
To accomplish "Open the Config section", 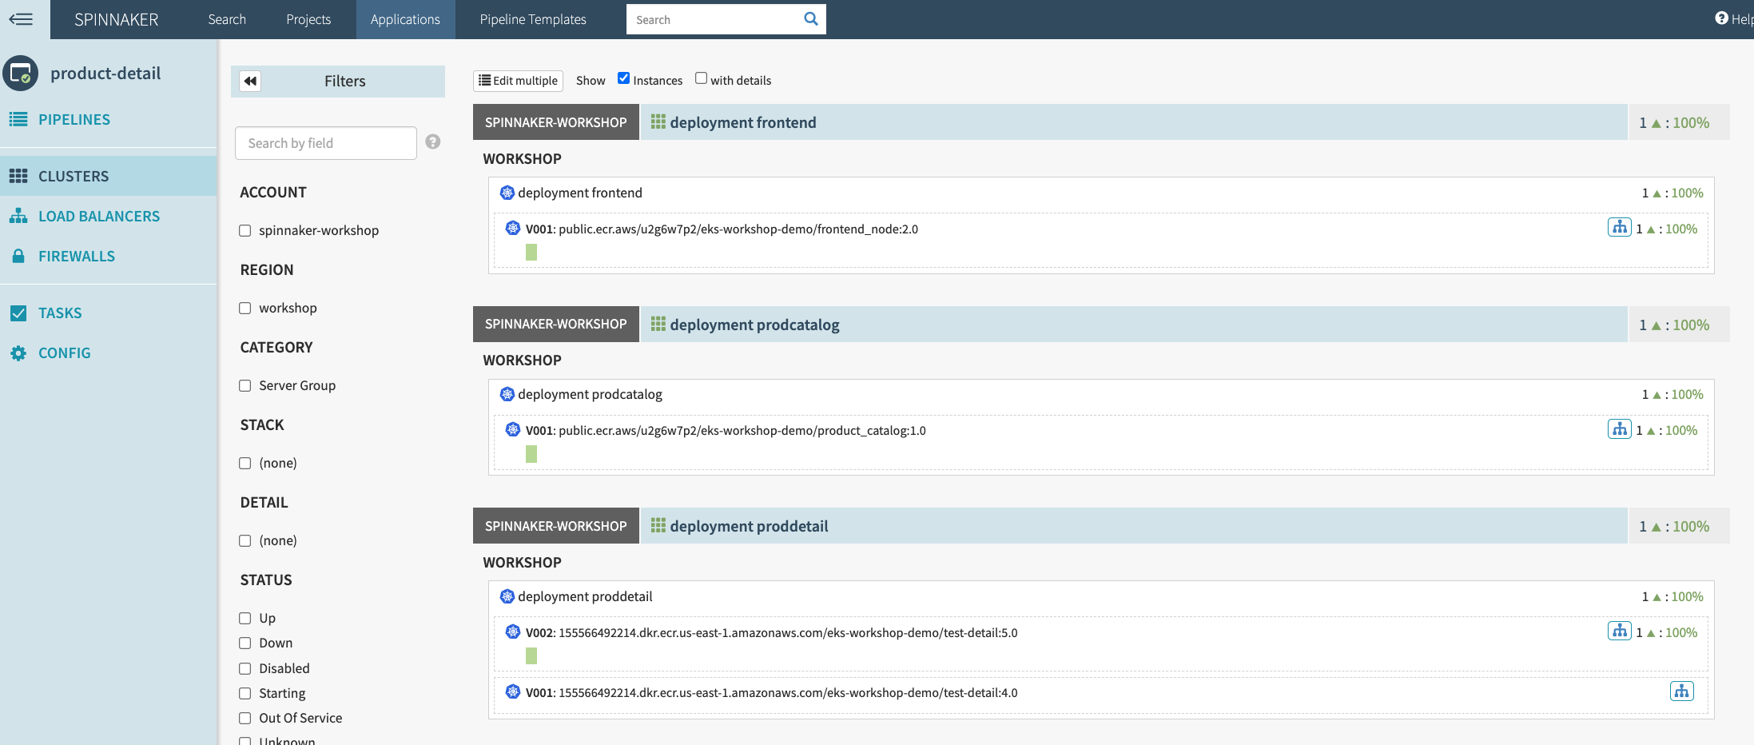I will click(66, 353).
